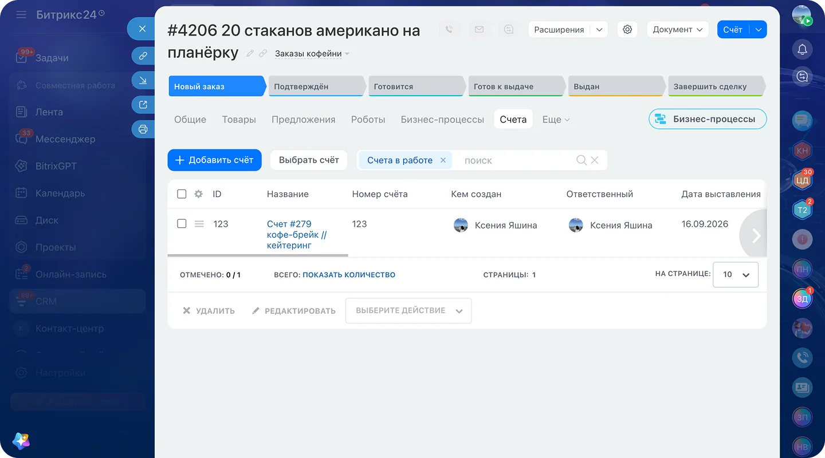The height and width of the screenshot is (458, 825).
Task: Open the left hamburger menu
Action: coord(21,14)
